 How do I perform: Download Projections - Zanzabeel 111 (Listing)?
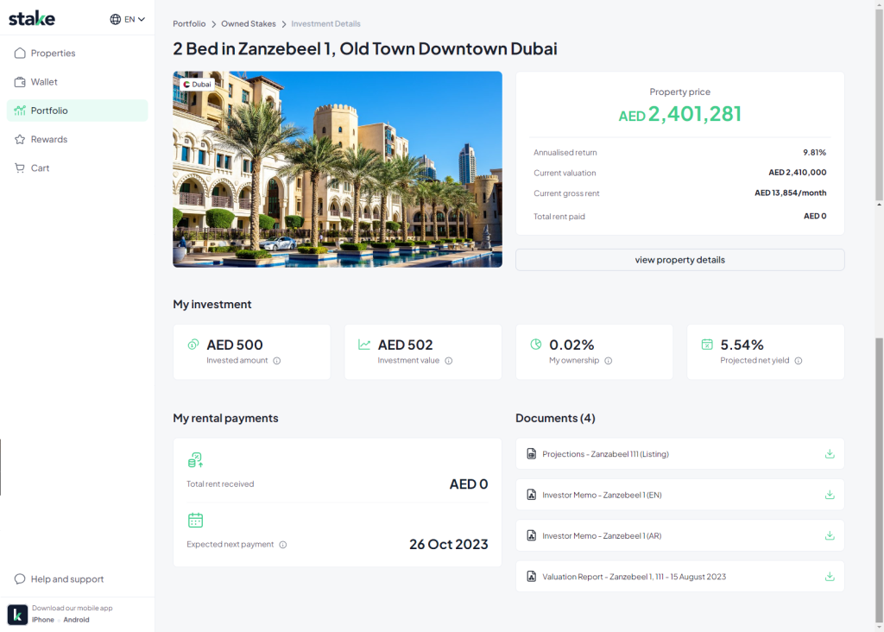(830, 454)
